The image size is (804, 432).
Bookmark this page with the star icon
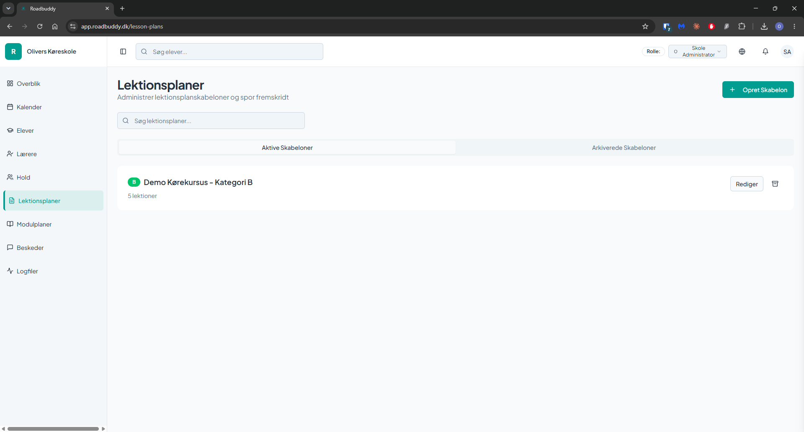point(645,26)
